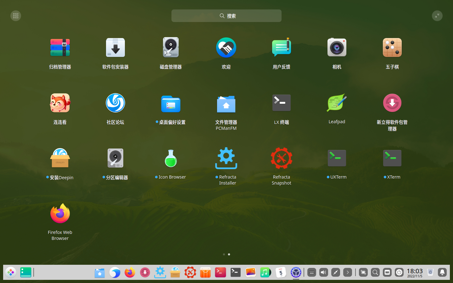Switch launcher to category list view

click(x=16, y=16)
